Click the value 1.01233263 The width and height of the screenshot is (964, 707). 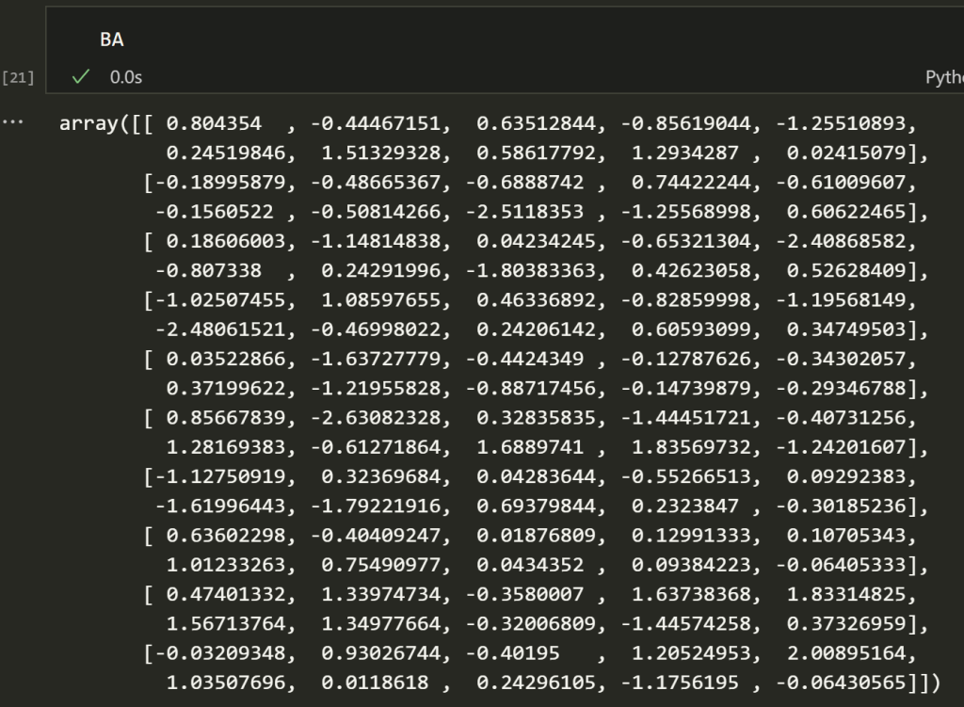tap(226, 566)
